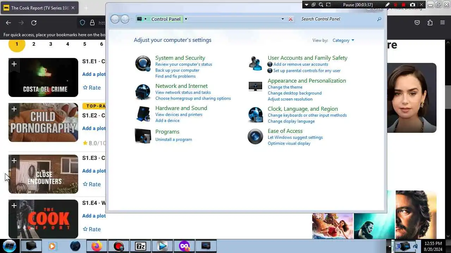Viewport: 451px width, 253px height.
Task: Open recorder toolbar dropdown arrow
Action: point(307,5)
